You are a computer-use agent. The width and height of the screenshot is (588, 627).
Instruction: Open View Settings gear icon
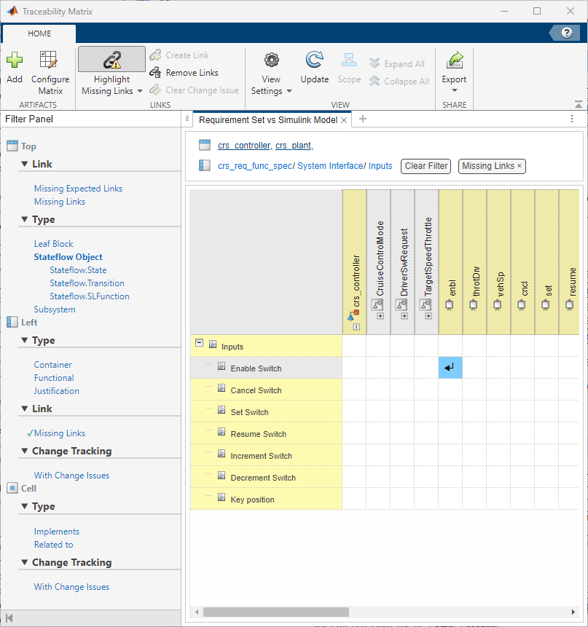click(272, 60)
